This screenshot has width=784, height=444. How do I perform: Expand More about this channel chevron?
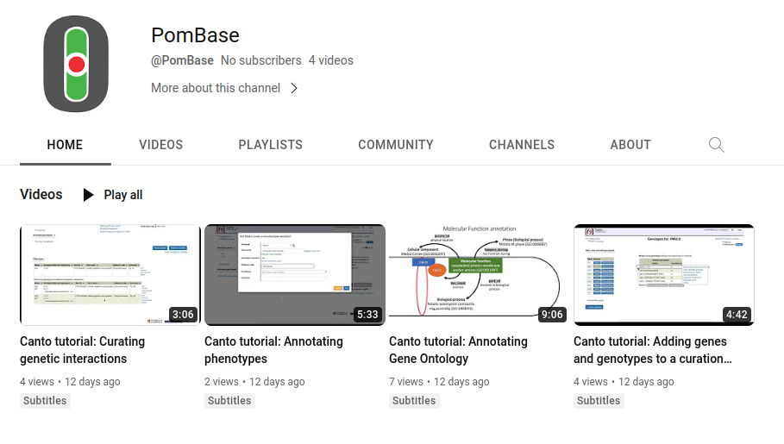point(294,88)
